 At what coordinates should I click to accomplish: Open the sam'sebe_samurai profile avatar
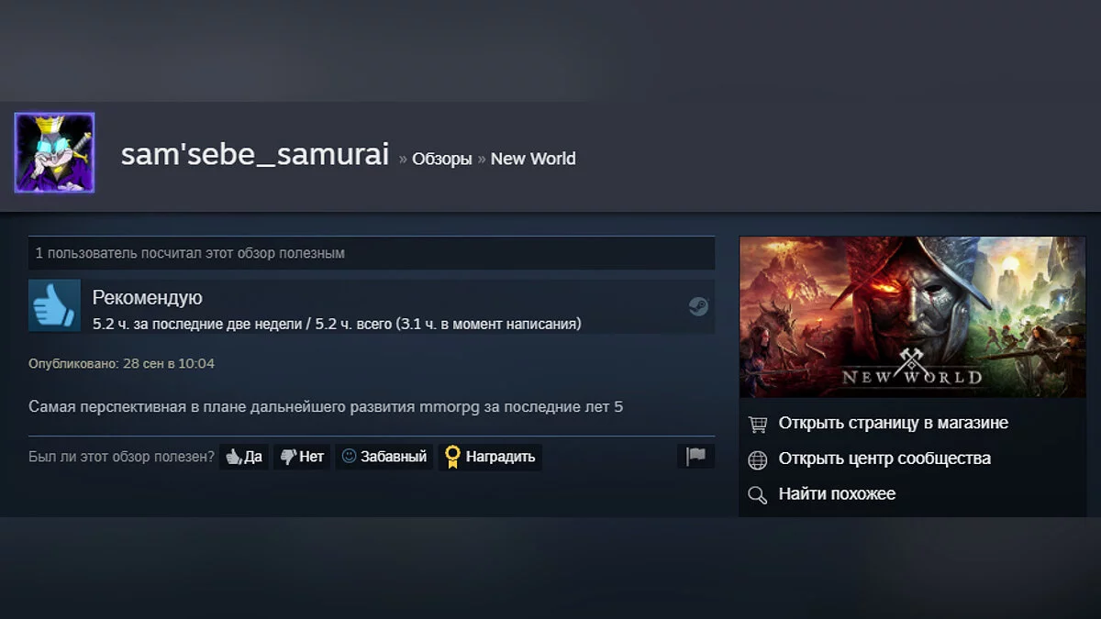[54, 153]
